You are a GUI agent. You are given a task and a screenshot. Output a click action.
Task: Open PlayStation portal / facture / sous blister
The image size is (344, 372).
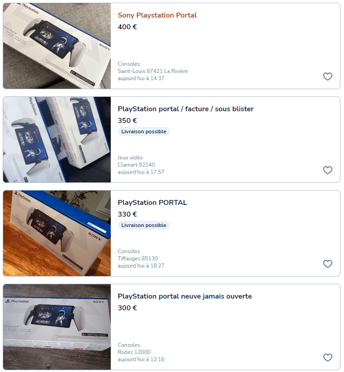pos(186,109)
